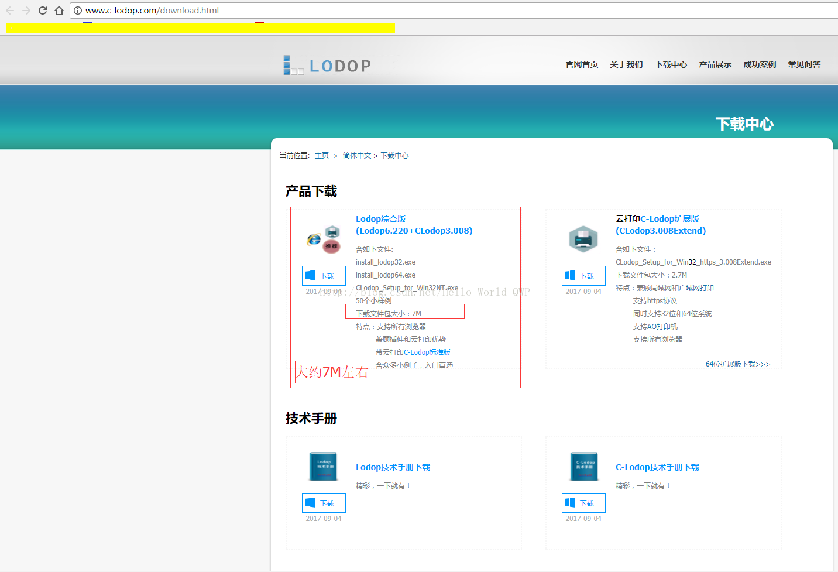Viewport: 838px width, 572px height.
Task: Click the 产品下载 heading
Action: tap(311, 191)
